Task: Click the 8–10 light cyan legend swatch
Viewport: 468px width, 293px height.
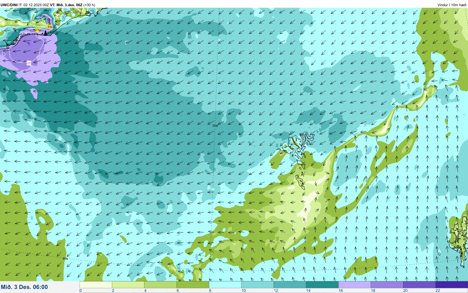Action: [x=225, y=285]
